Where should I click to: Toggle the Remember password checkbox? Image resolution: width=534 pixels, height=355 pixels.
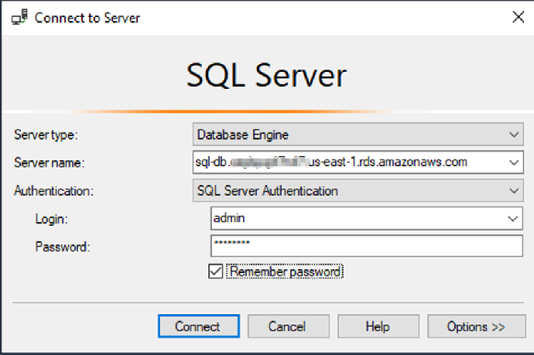point(215,271)
